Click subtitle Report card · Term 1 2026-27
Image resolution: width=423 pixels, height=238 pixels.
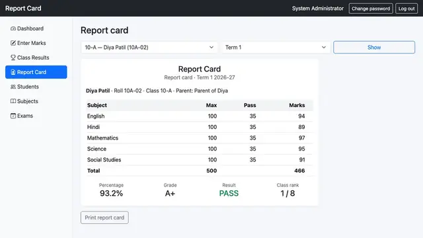click(x=200, y=77)
